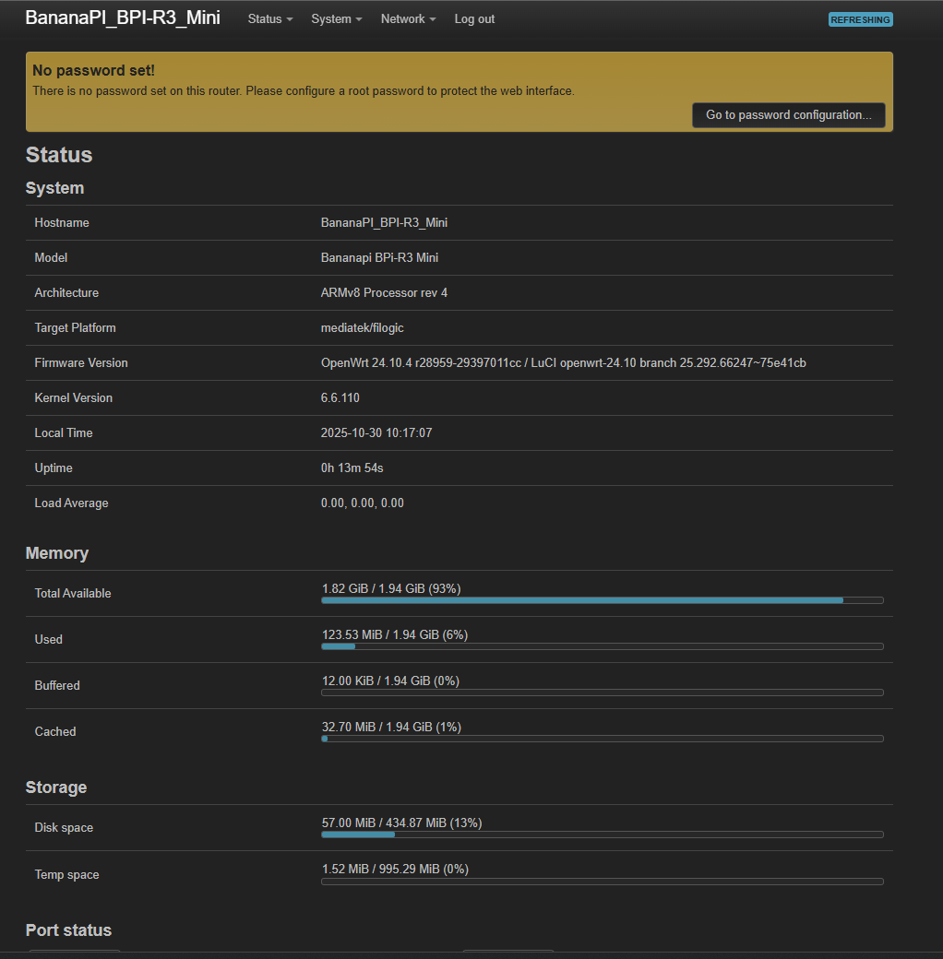Open the Network dropdown menu
This screenshot has height=959, width=943.
(408, 19)
